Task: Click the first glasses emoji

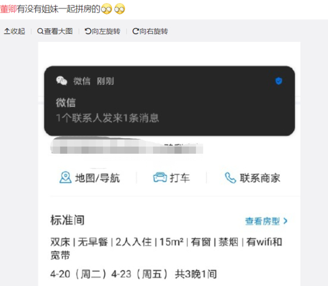Action: point(107,9)
